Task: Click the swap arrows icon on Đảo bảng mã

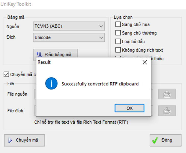Action: click(x=39, y=54)
